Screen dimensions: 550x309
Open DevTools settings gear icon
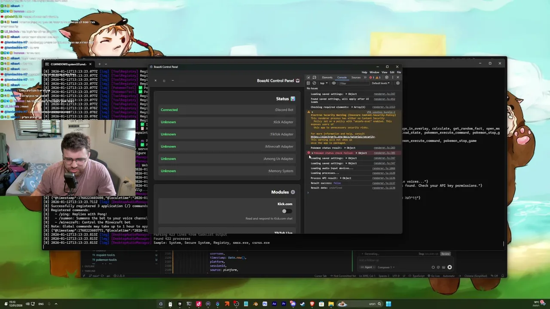point(387,77)
